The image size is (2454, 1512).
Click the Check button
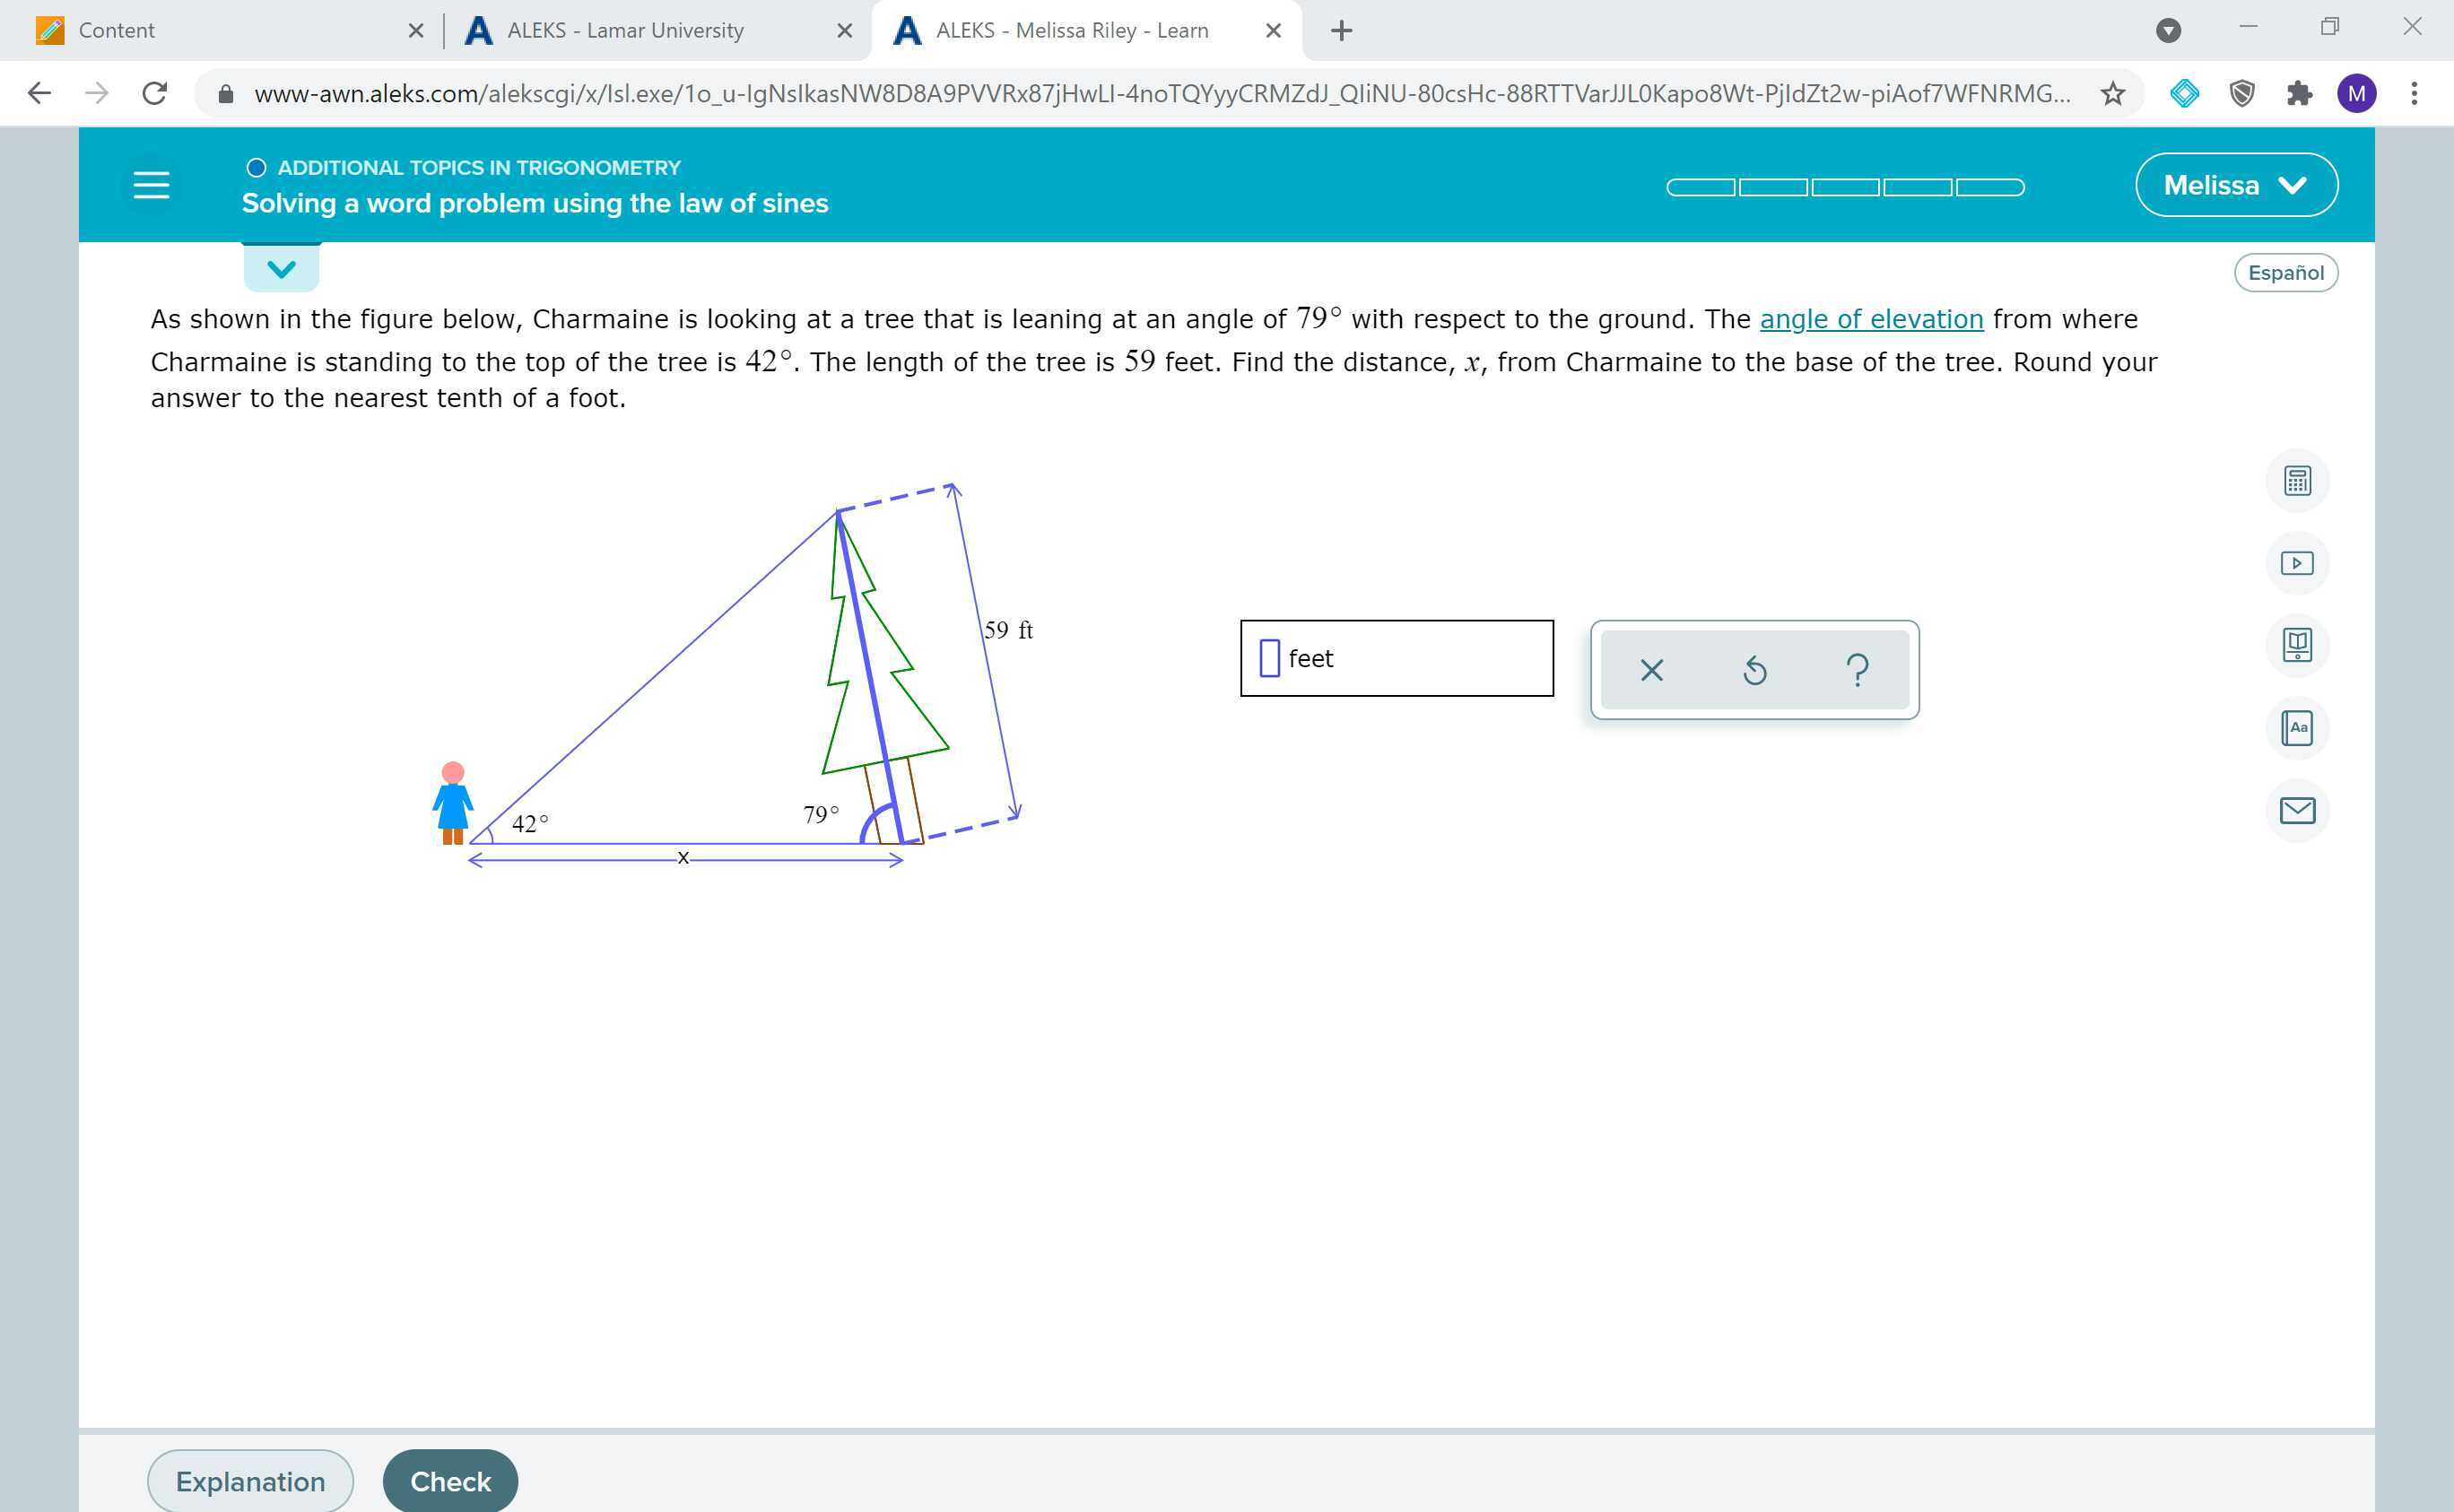coord(450,1481)
